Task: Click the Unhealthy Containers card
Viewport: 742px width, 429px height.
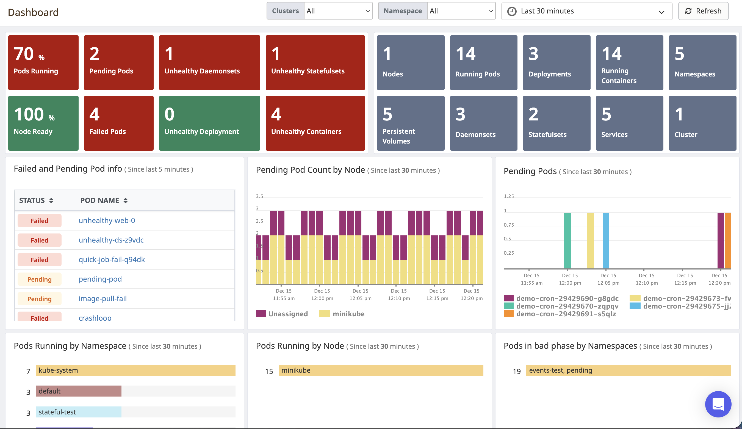Action: pyautogui.click(x=315, y=123)
